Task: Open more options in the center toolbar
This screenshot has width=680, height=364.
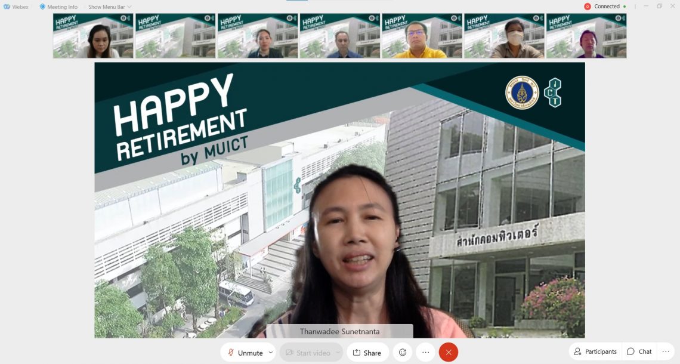Action: (425, 353)
